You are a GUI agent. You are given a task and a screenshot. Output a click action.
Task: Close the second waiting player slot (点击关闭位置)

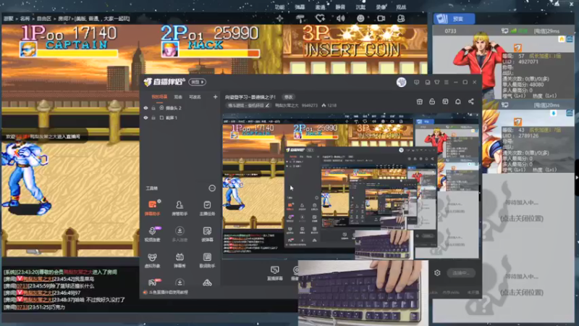pyautogui.click(x=522, y=293)
